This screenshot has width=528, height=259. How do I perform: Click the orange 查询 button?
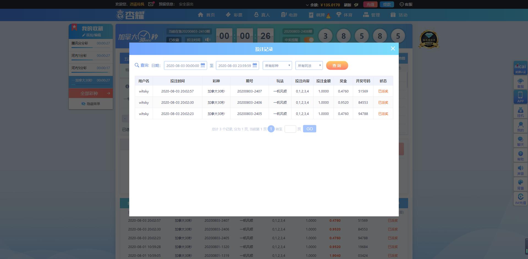337,66
